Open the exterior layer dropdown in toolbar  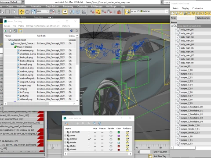click(x=167, y=11)
